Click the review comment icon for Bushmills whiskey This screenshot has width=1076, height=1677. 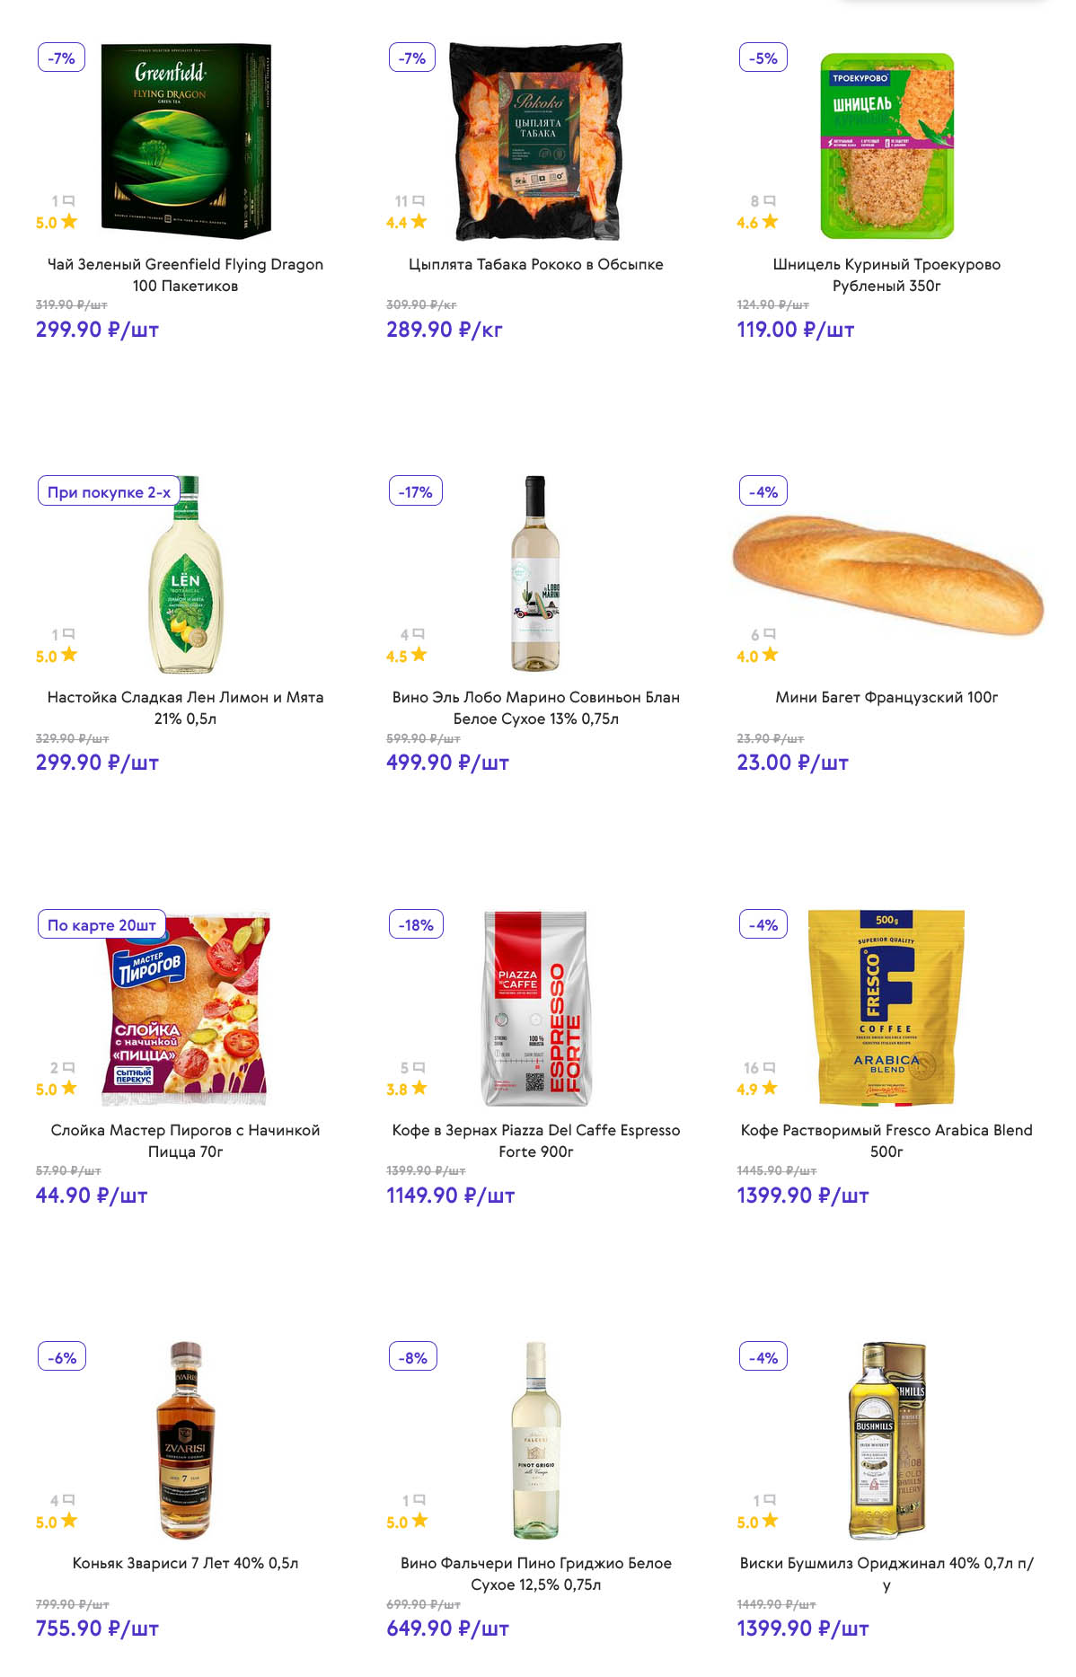[x=770, y=1500]
